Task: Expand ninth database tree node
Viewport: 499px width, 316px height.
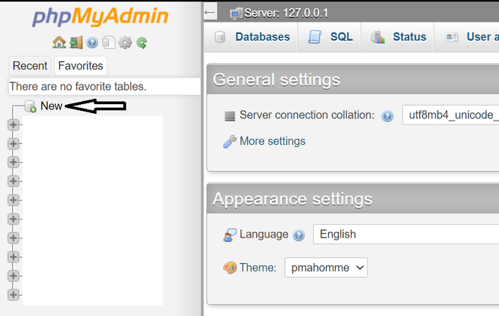Action: pyautogui.click(x=14, y=276)
